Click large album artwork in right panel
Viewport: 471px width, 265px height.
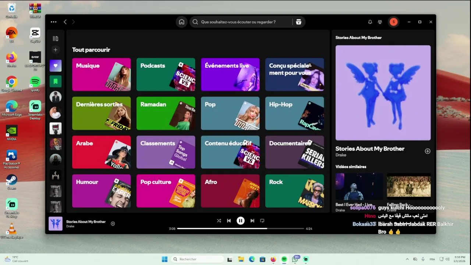383,93
